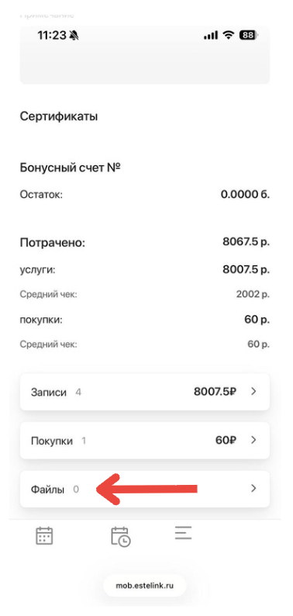Open the calendar with clock icon

click(x=121, y=536)
